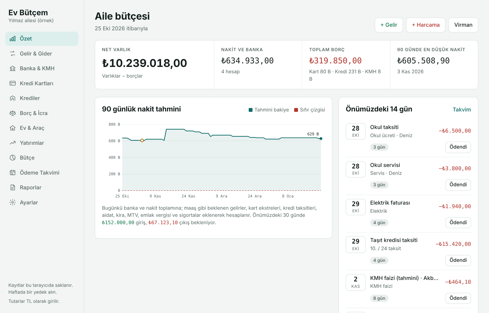The width and height of the screenshot is (489, 313).
Task: Click the 629 B chart endpoint marker
Action: 321,139
